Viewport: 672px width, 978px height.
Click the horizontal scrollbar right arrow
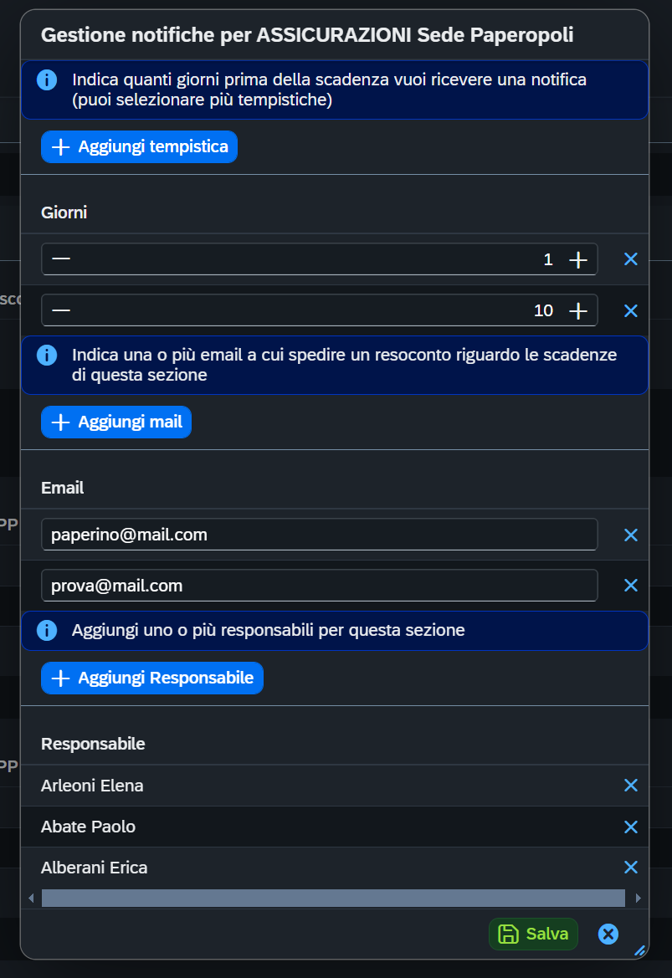639,898
